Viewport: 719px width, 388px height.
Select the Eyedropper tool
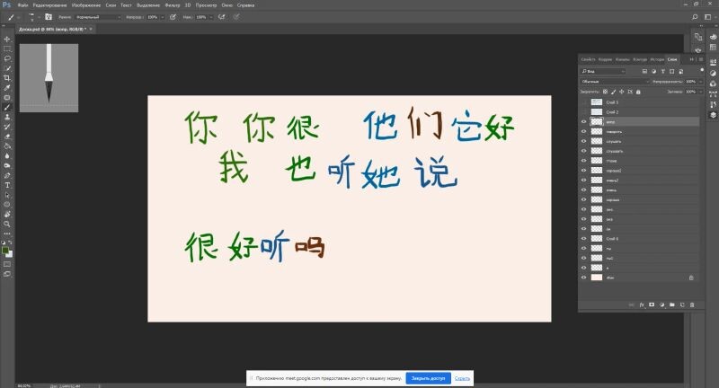[7, 88]
